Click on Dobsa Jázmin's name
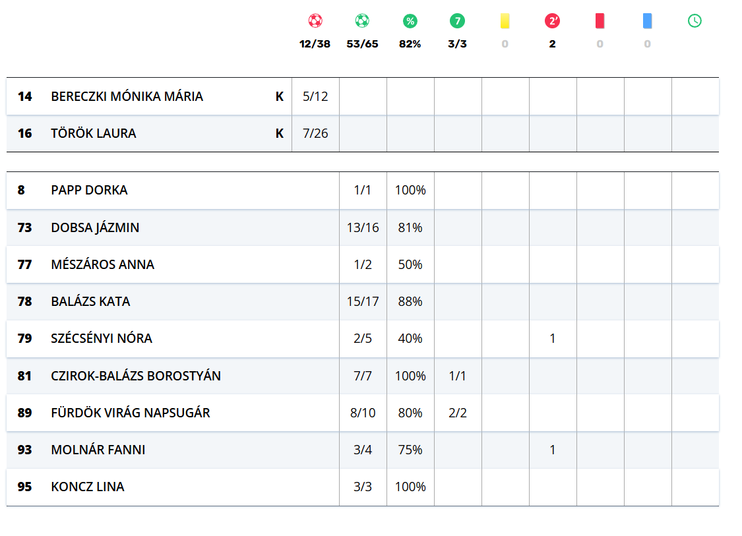This screenshot has width=742, height=536. 95,227
